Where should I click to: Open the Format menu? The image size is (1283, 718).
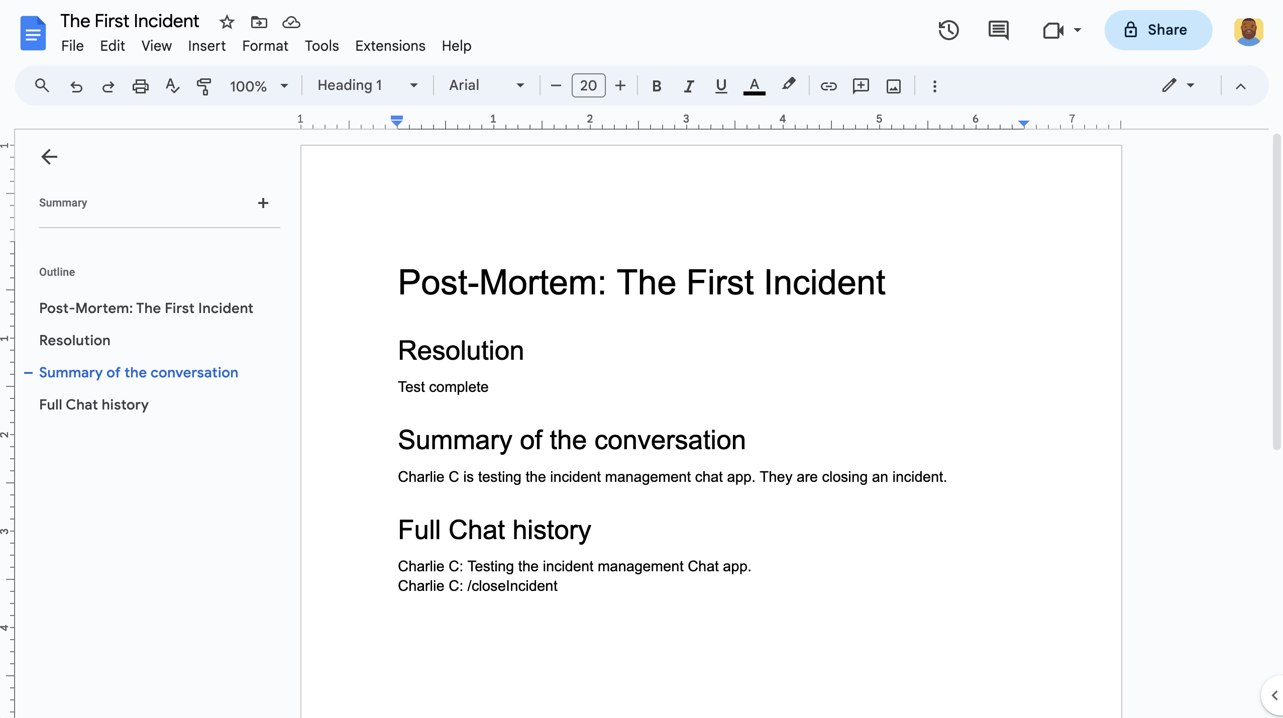(x=264, y=46)
